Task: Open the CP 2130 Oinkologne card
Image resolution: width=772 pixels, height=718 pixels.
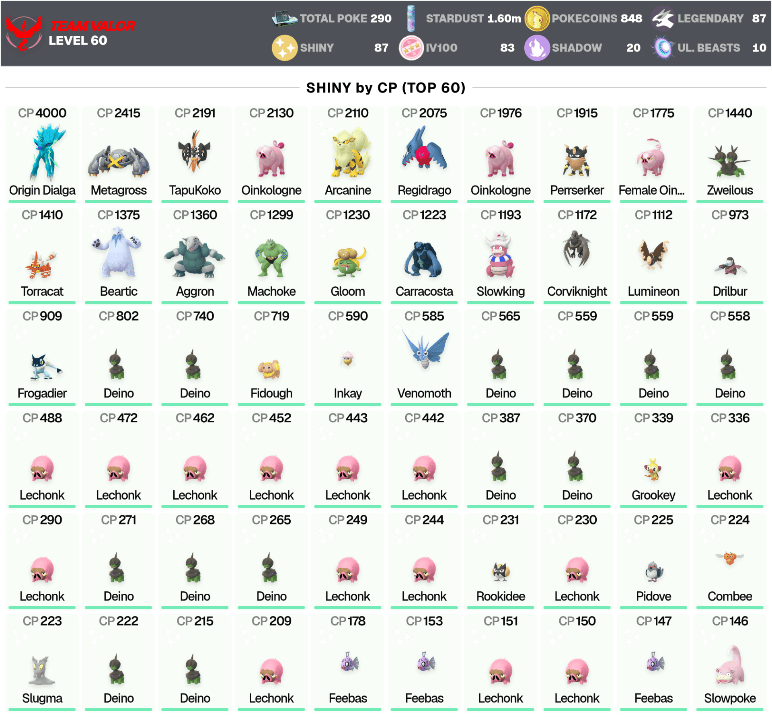Action: [271, 154]
